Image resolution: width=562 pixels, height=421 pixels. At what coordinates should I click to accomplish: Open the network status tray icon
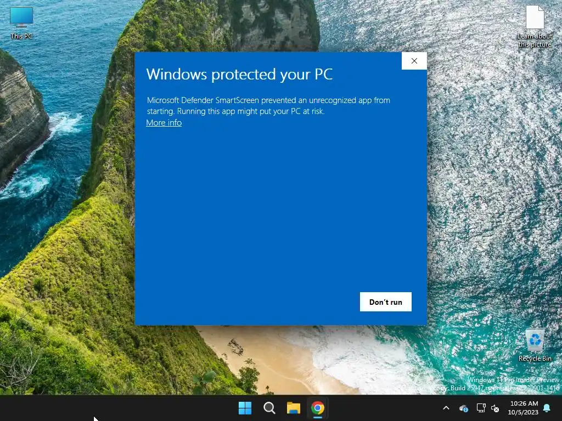click(481, 408)
